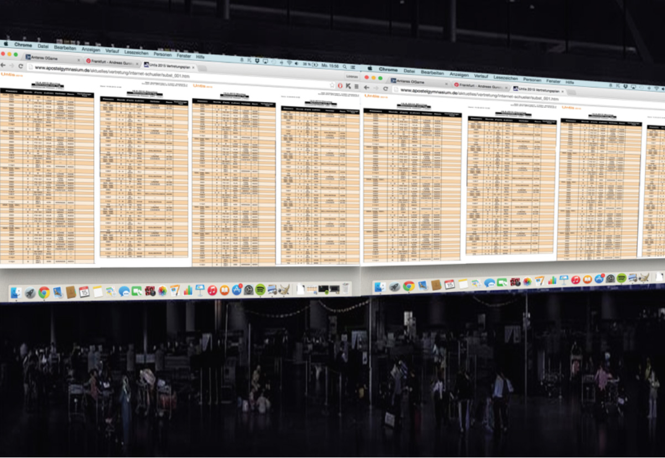Open the Lesezeichen menu in the left menu bar
Screen dimensions: 665x458
pyautogui.click(x=136, y=54)
